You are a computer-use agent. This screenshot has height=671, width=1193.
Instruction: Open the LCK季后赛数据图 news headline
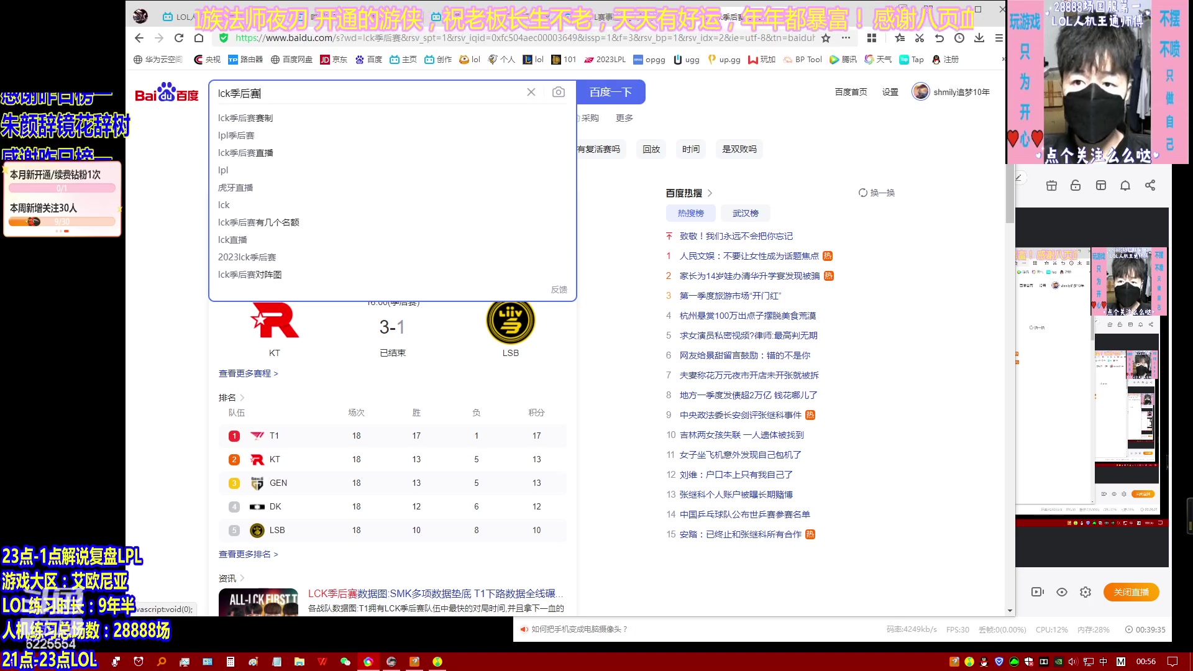436,593
